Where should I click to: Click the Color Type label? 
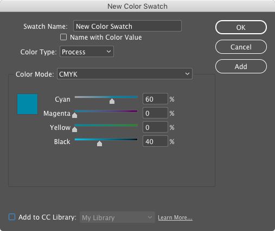[x=39, y=52]
